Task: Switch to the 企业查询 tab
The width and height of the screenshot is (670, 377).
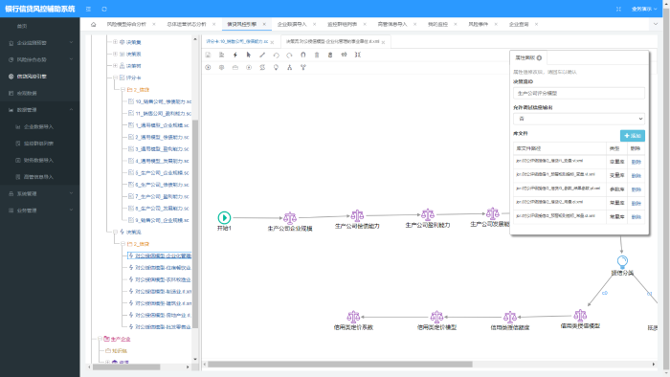Action: pyautogui.click(x=519, y=24)
